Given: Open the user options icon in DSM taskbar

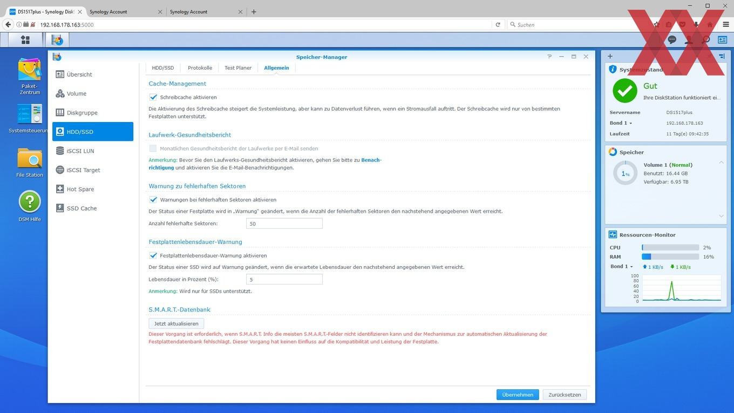Looking at the screenshot, I should pyautogui.click(x=689, y=39).
